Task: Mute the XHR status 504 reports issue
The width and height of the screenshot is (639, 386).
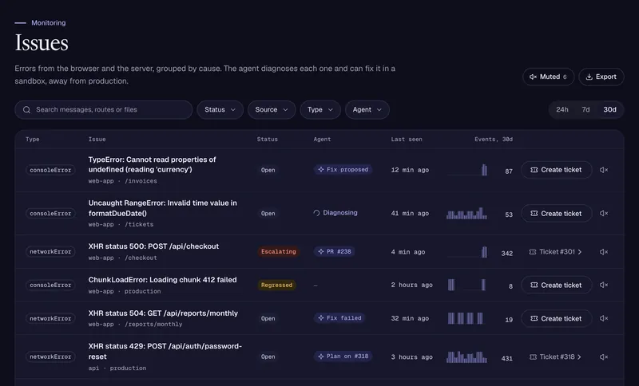Action: click(x=604, y=318)
